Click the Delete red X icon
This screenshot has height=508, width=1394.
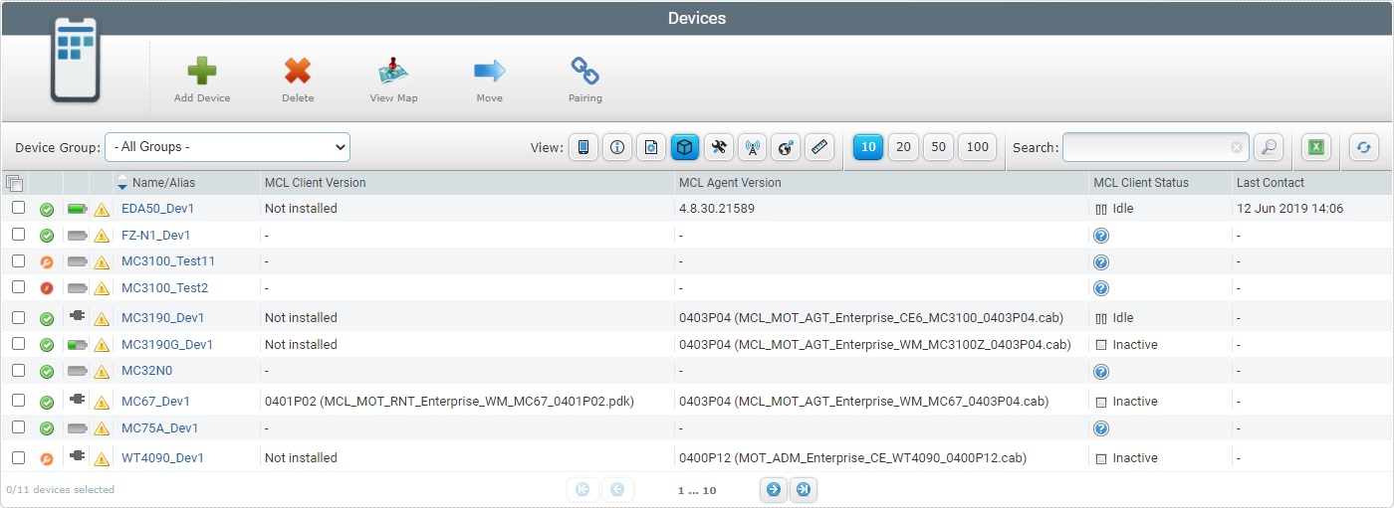pyautogui.click(x=298, y=71)
